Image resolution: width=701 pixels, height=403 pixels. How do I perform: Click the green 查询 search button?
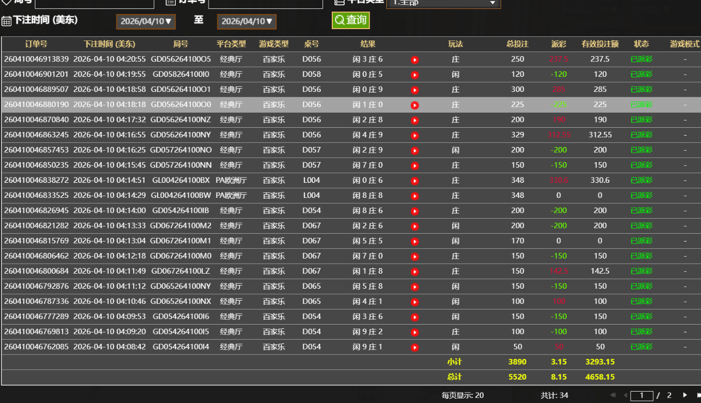350,20
